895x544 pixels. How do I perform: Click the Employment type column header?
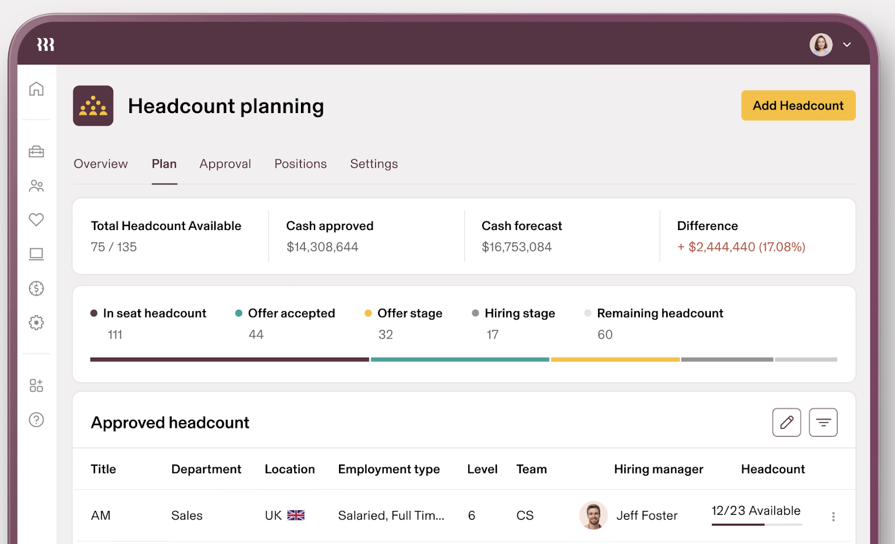tap(389, 469)
